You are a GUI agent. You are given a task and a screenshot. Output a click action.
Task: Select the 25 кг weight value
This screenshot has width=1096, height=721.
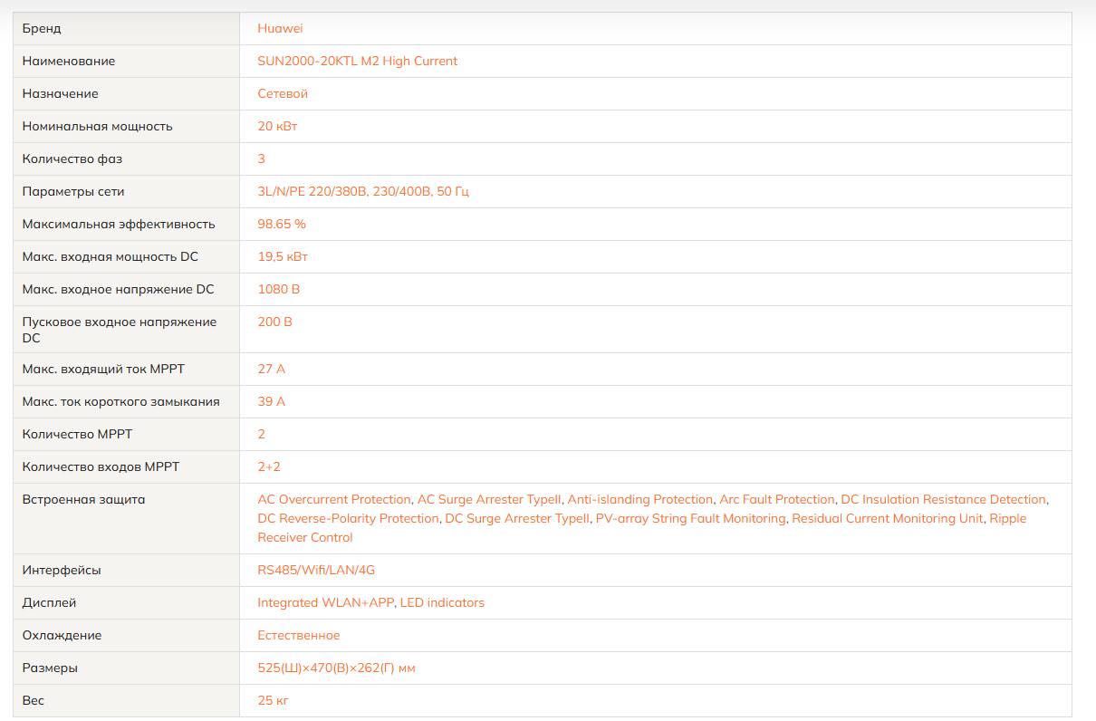pyautogui.click(x=273, y=700)
